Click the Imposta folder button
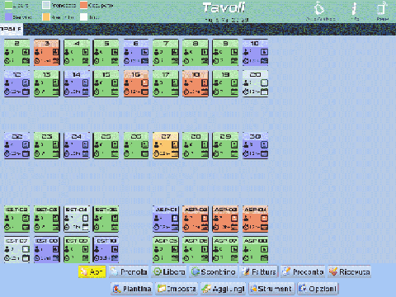 177,289
